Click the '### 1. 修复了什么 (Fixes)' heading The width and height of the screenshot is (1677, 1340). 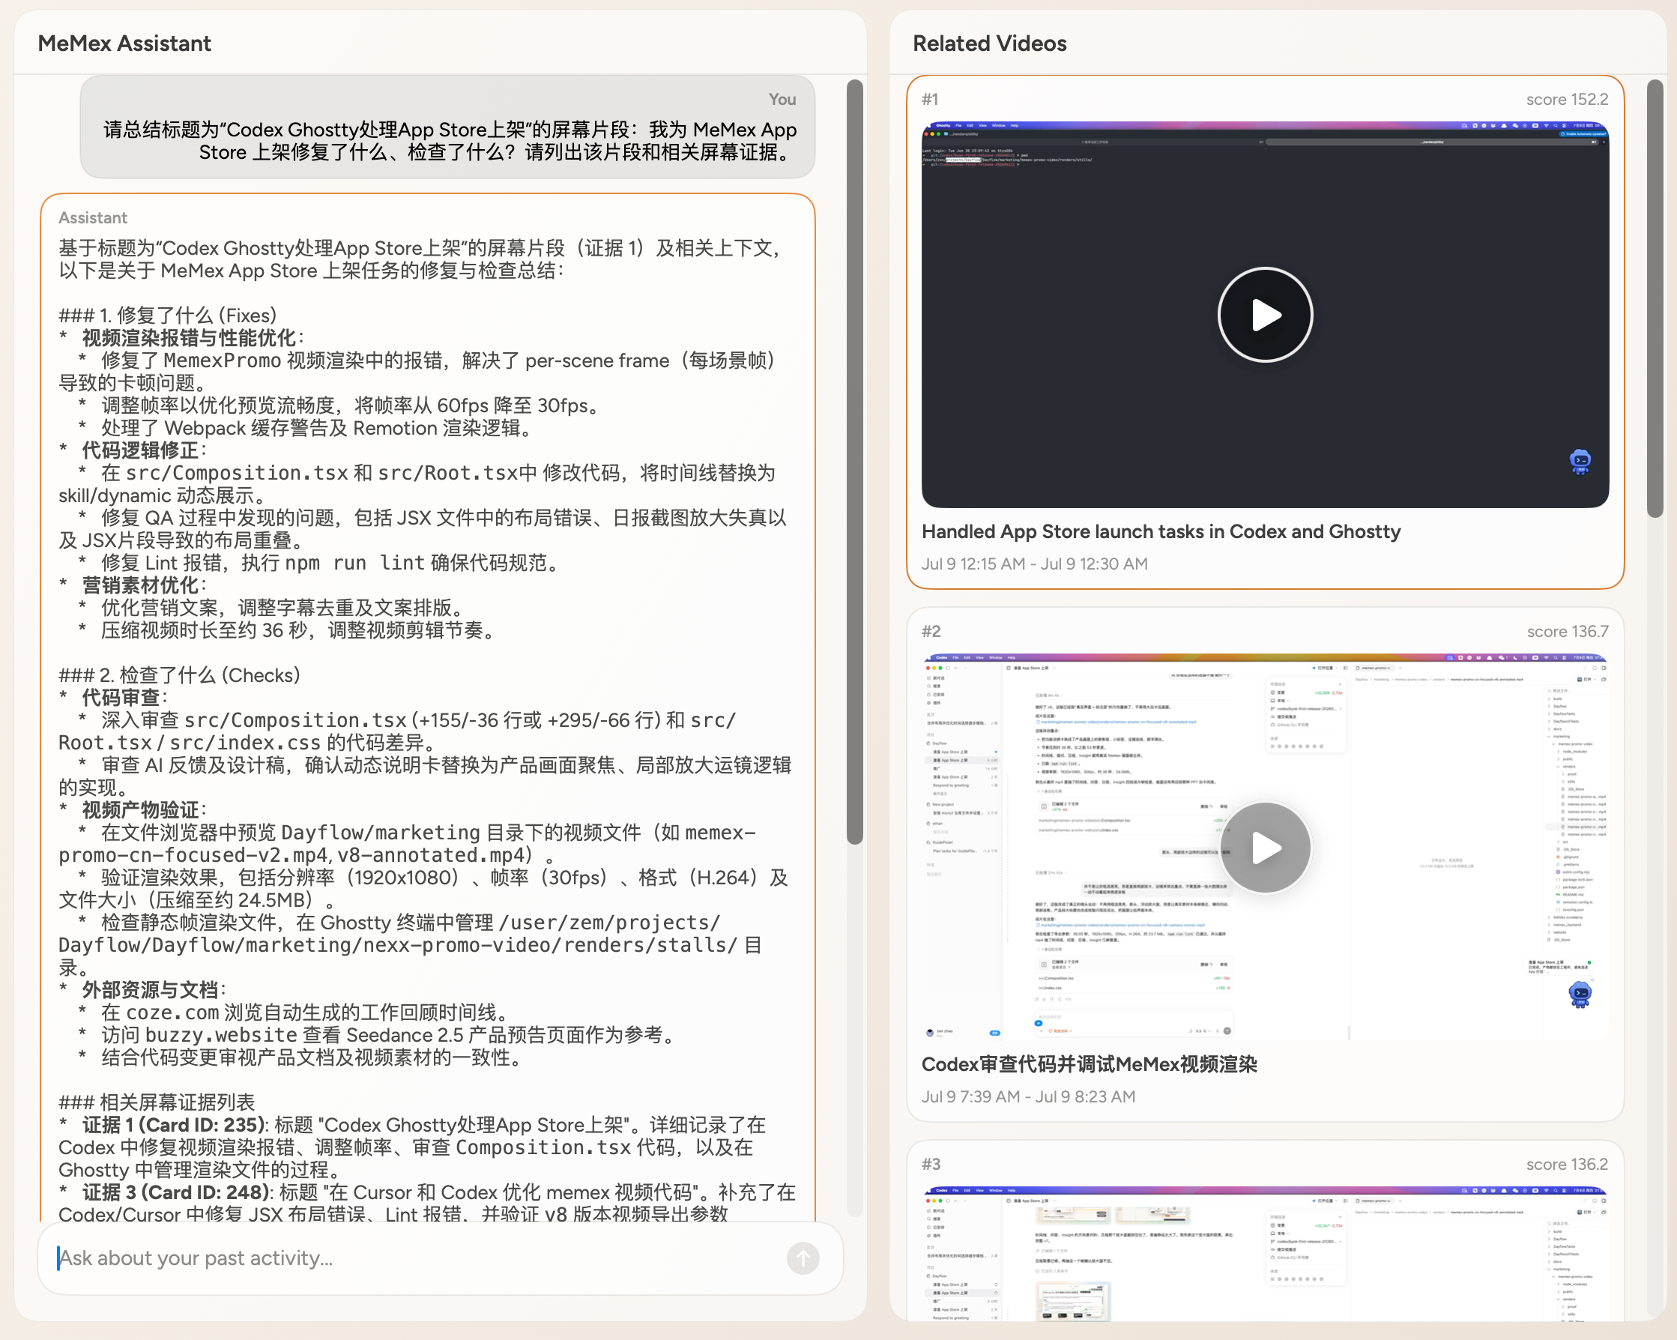[168, 316]
